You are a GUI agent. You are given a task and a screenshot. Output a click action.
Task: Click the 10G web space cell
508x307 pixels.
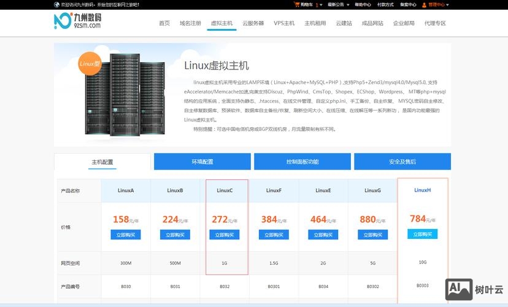(x=423, y=262)
